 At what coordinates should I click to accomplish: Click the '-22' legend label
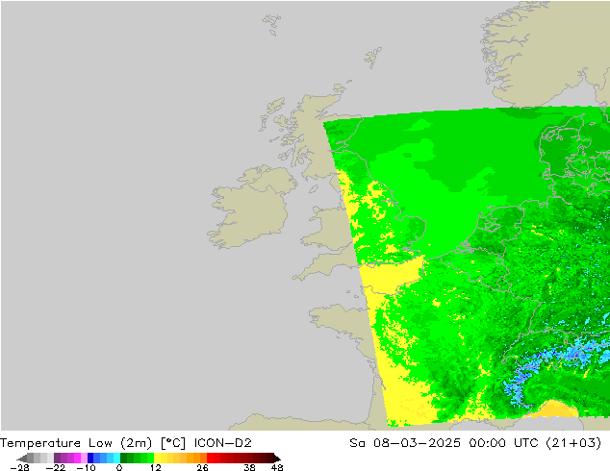[56, 467]
